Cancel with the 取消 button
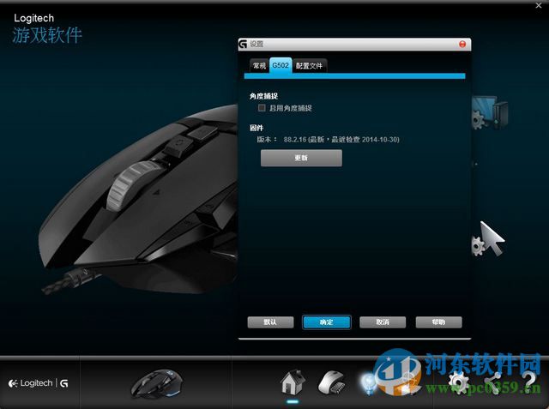 tap(383, 322)
